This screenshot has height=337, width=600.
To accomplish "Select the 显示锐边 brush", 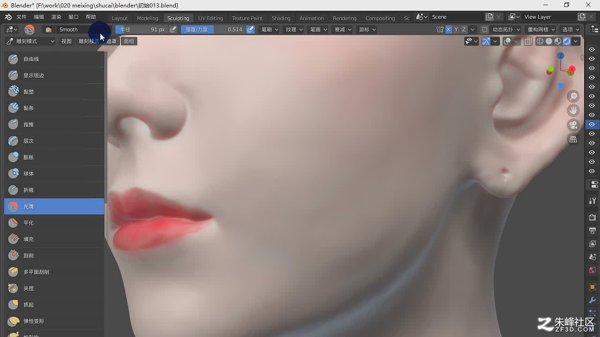I will [54, 75].
